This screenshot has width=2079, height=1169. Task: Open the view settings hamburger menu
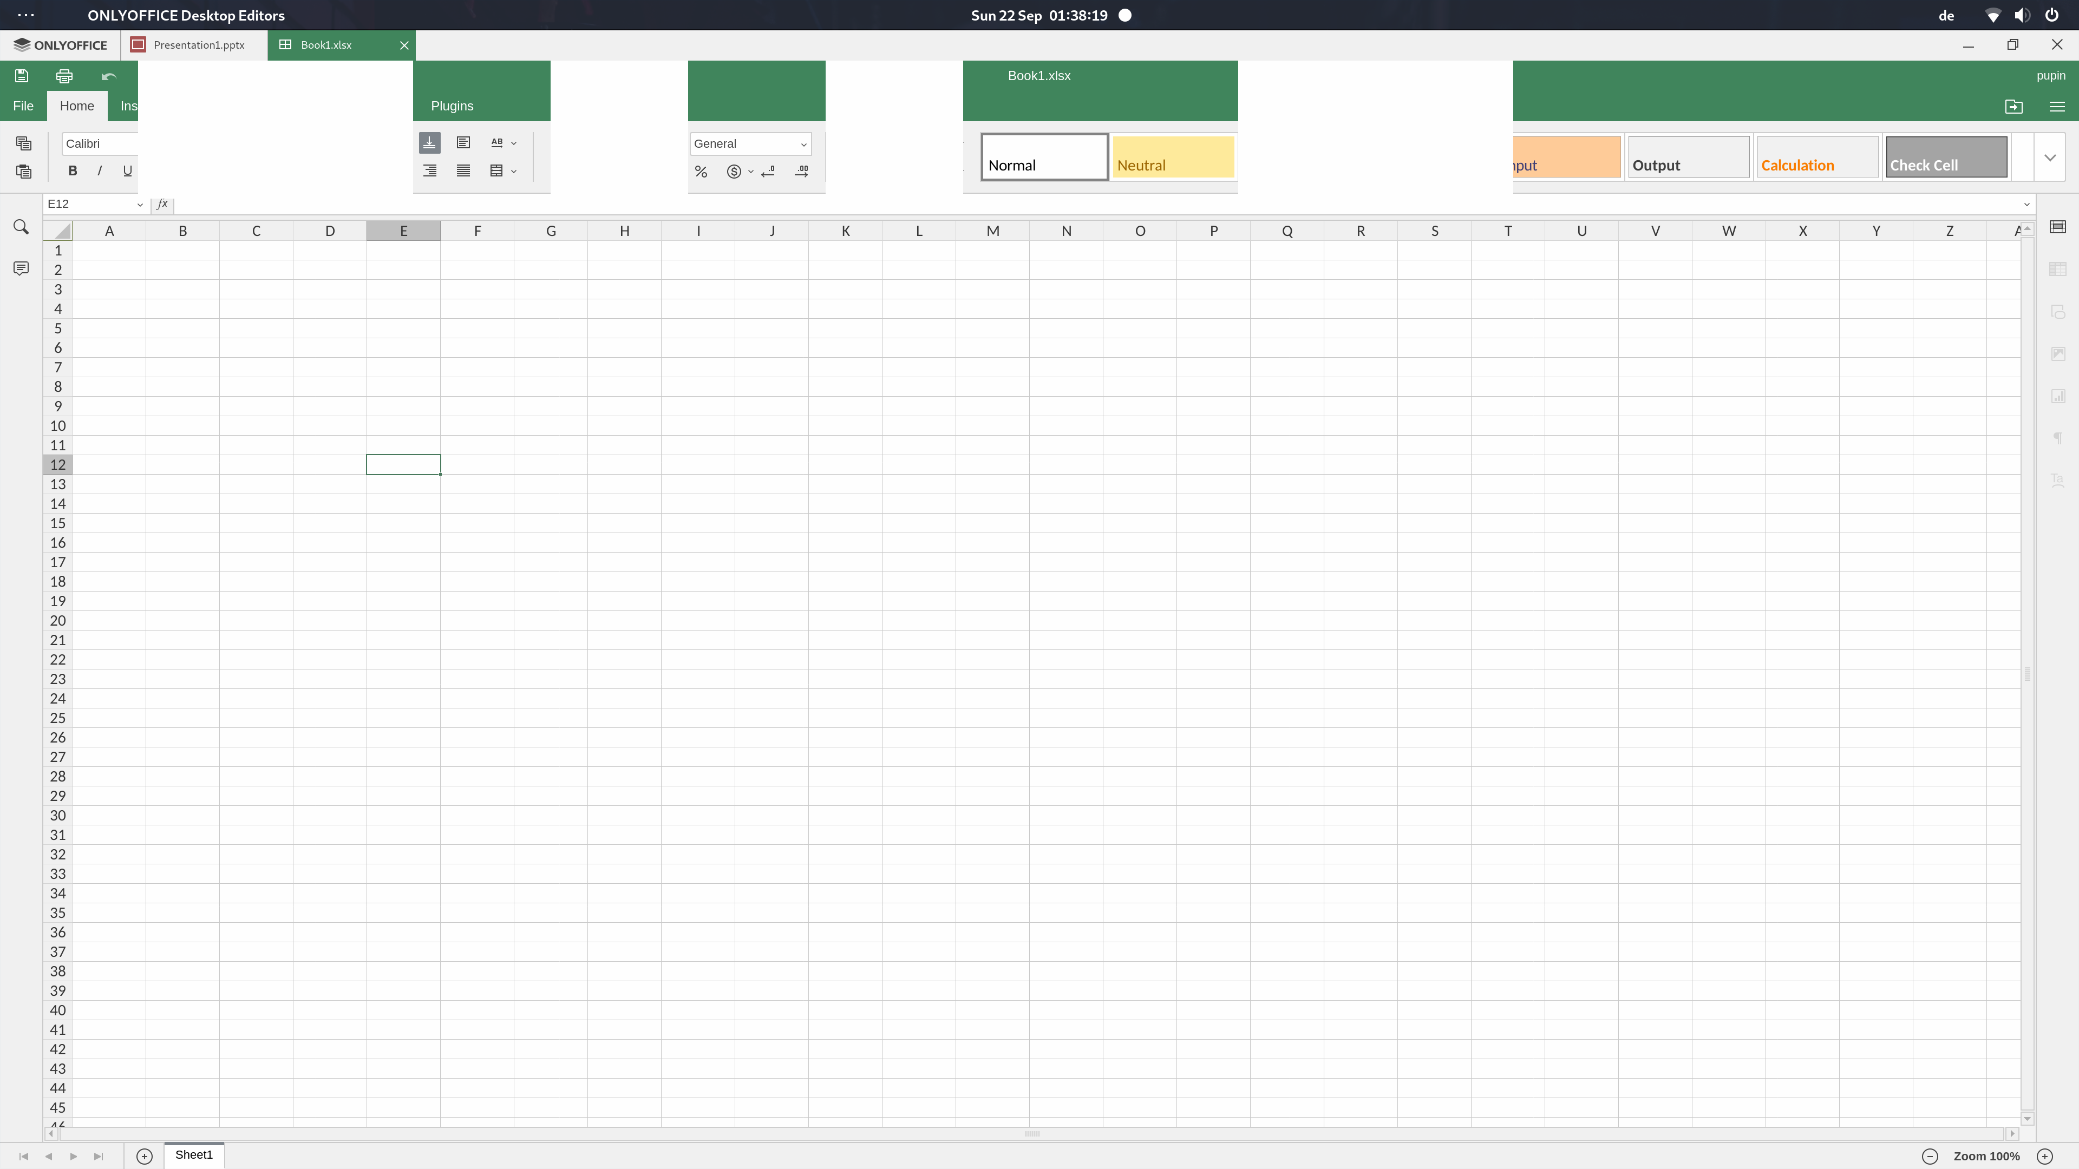coord(2057,107)
